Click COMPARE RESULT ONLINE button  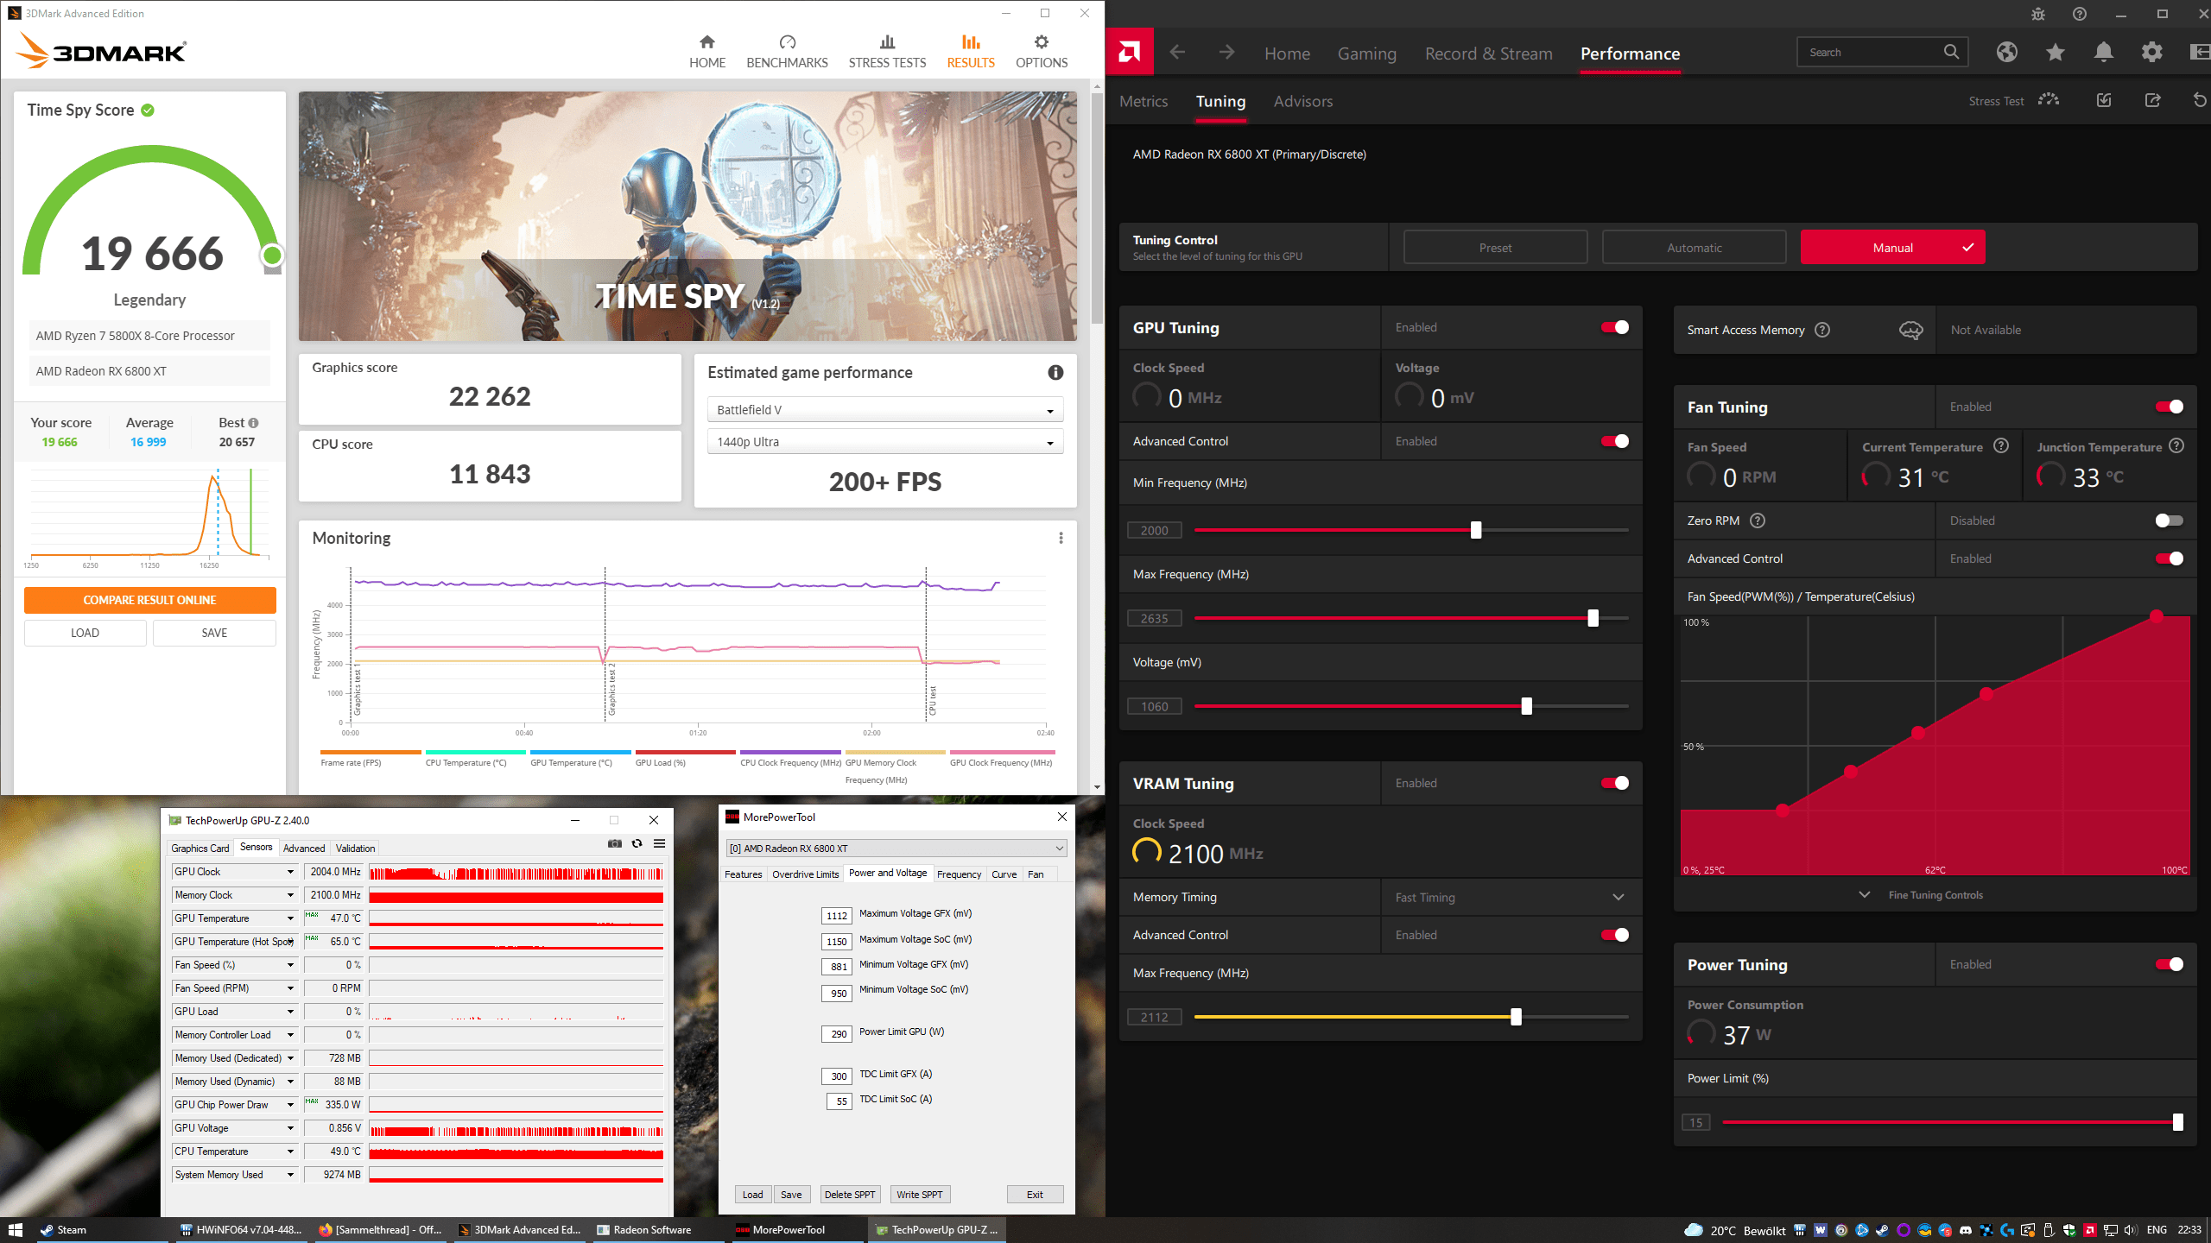[149, 600]
